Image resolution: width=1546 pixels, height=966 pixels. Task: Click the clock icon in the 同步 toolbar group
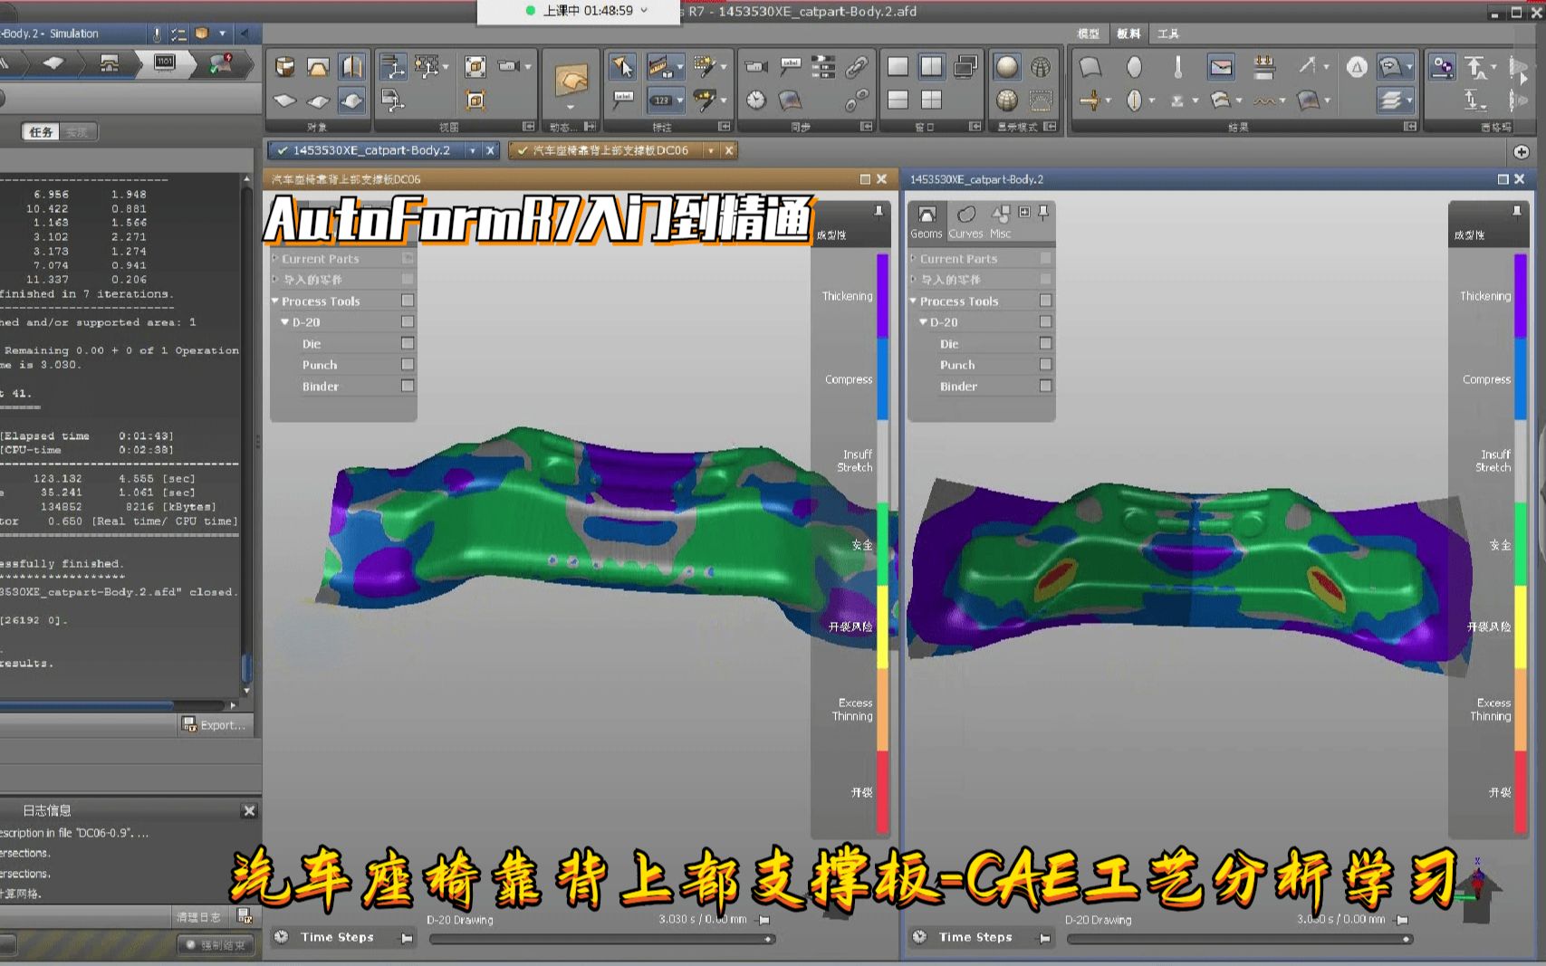[x=755, y=100]
